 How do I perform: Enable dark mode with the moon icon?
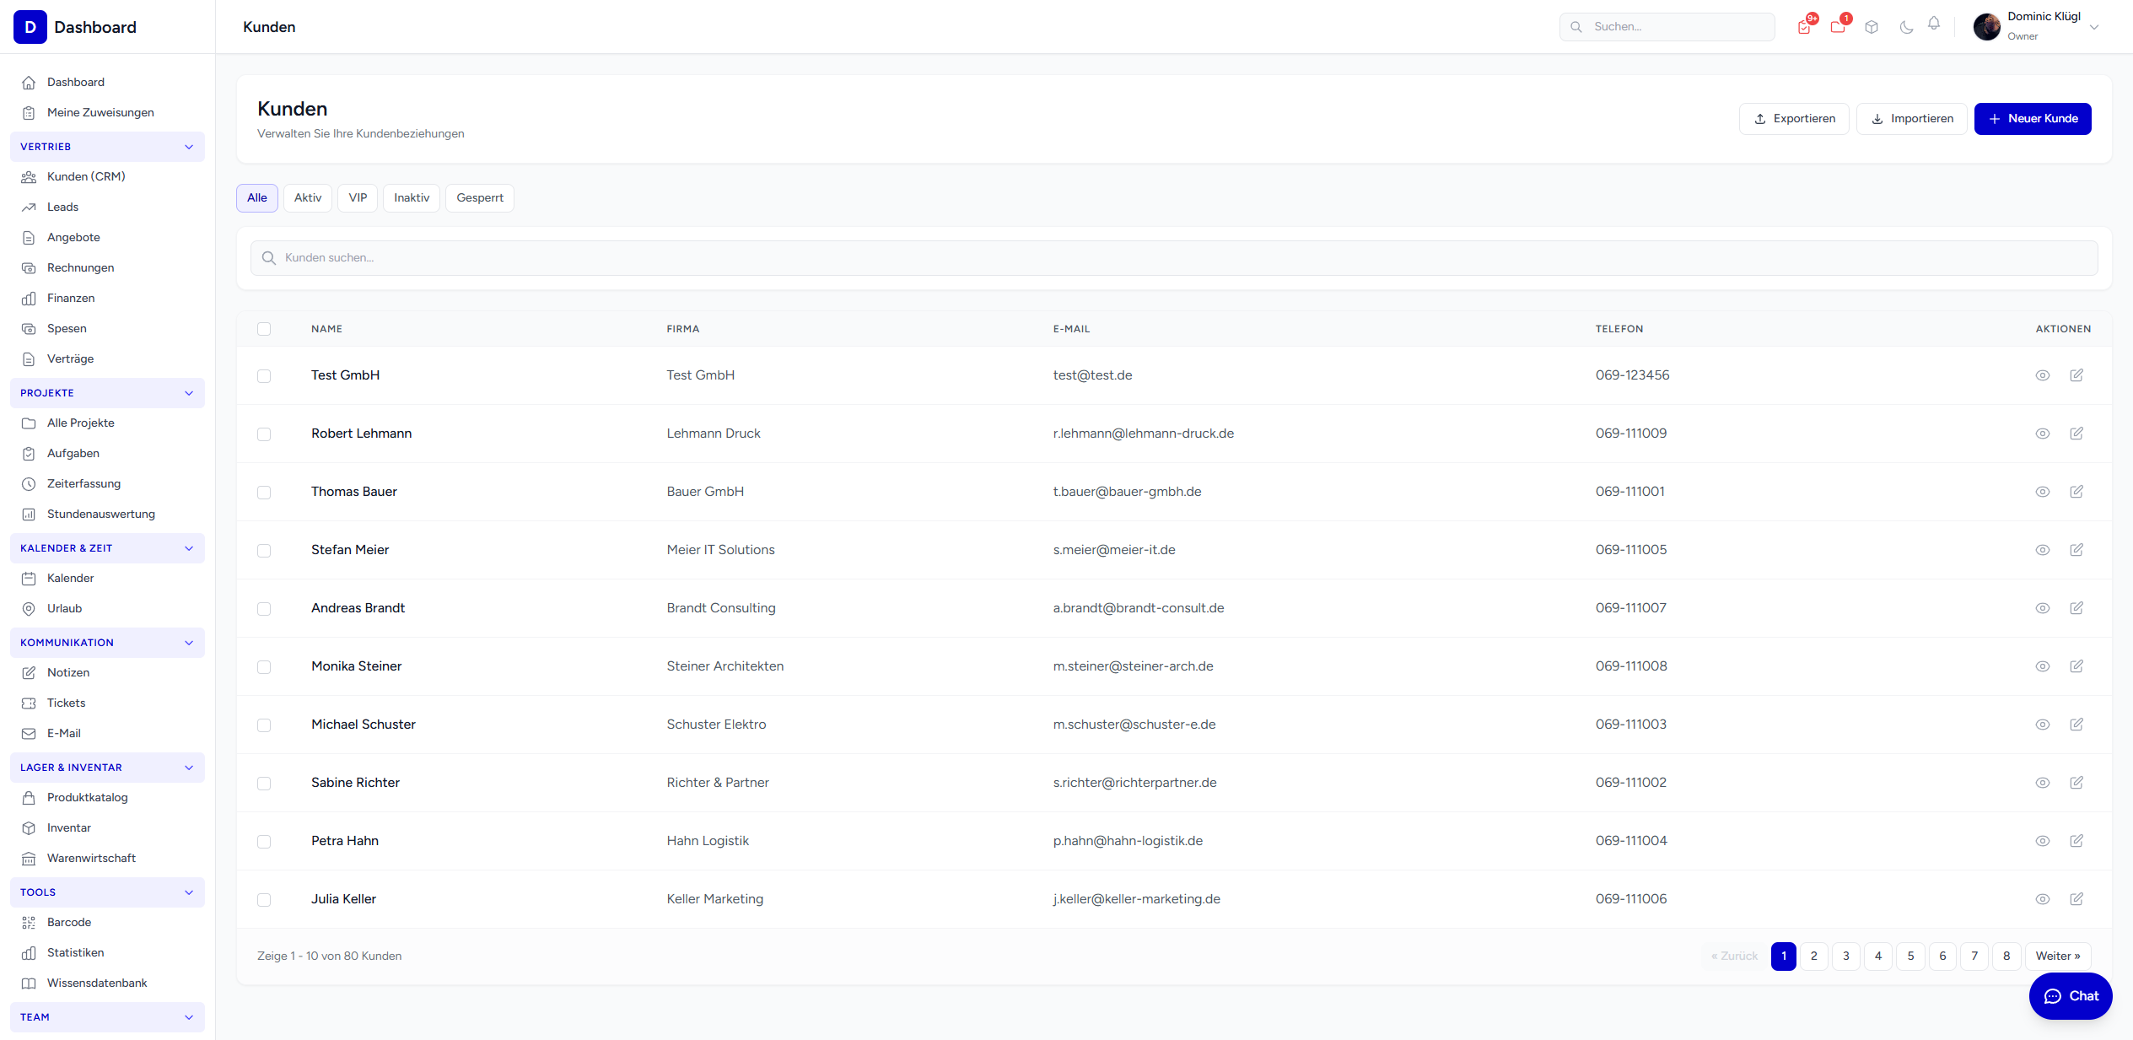(x=1905, y=26)
